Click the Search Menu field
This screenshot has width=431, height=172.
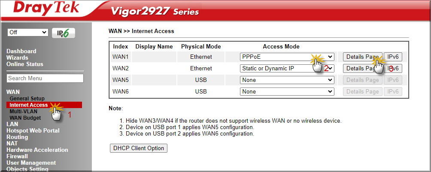pyautogui.click(x=45, y=78)
